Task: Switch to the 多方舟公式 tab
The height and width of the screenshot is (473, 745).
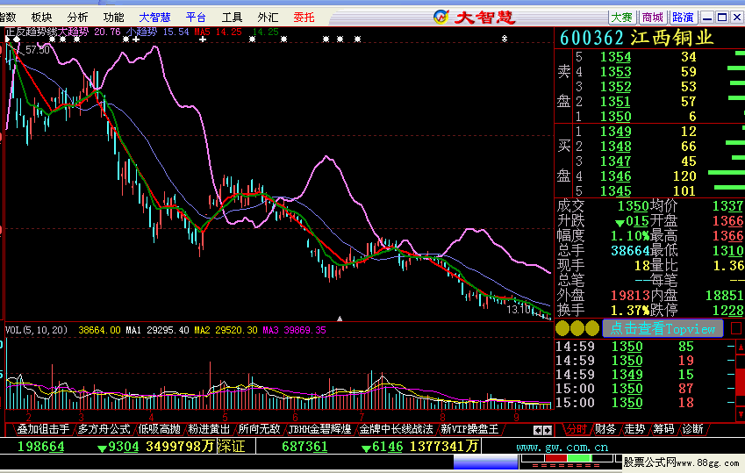Action: (104, 429)
